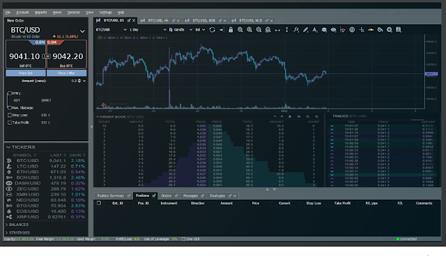
Task: Click the Place Bid button
Action: 26,73
